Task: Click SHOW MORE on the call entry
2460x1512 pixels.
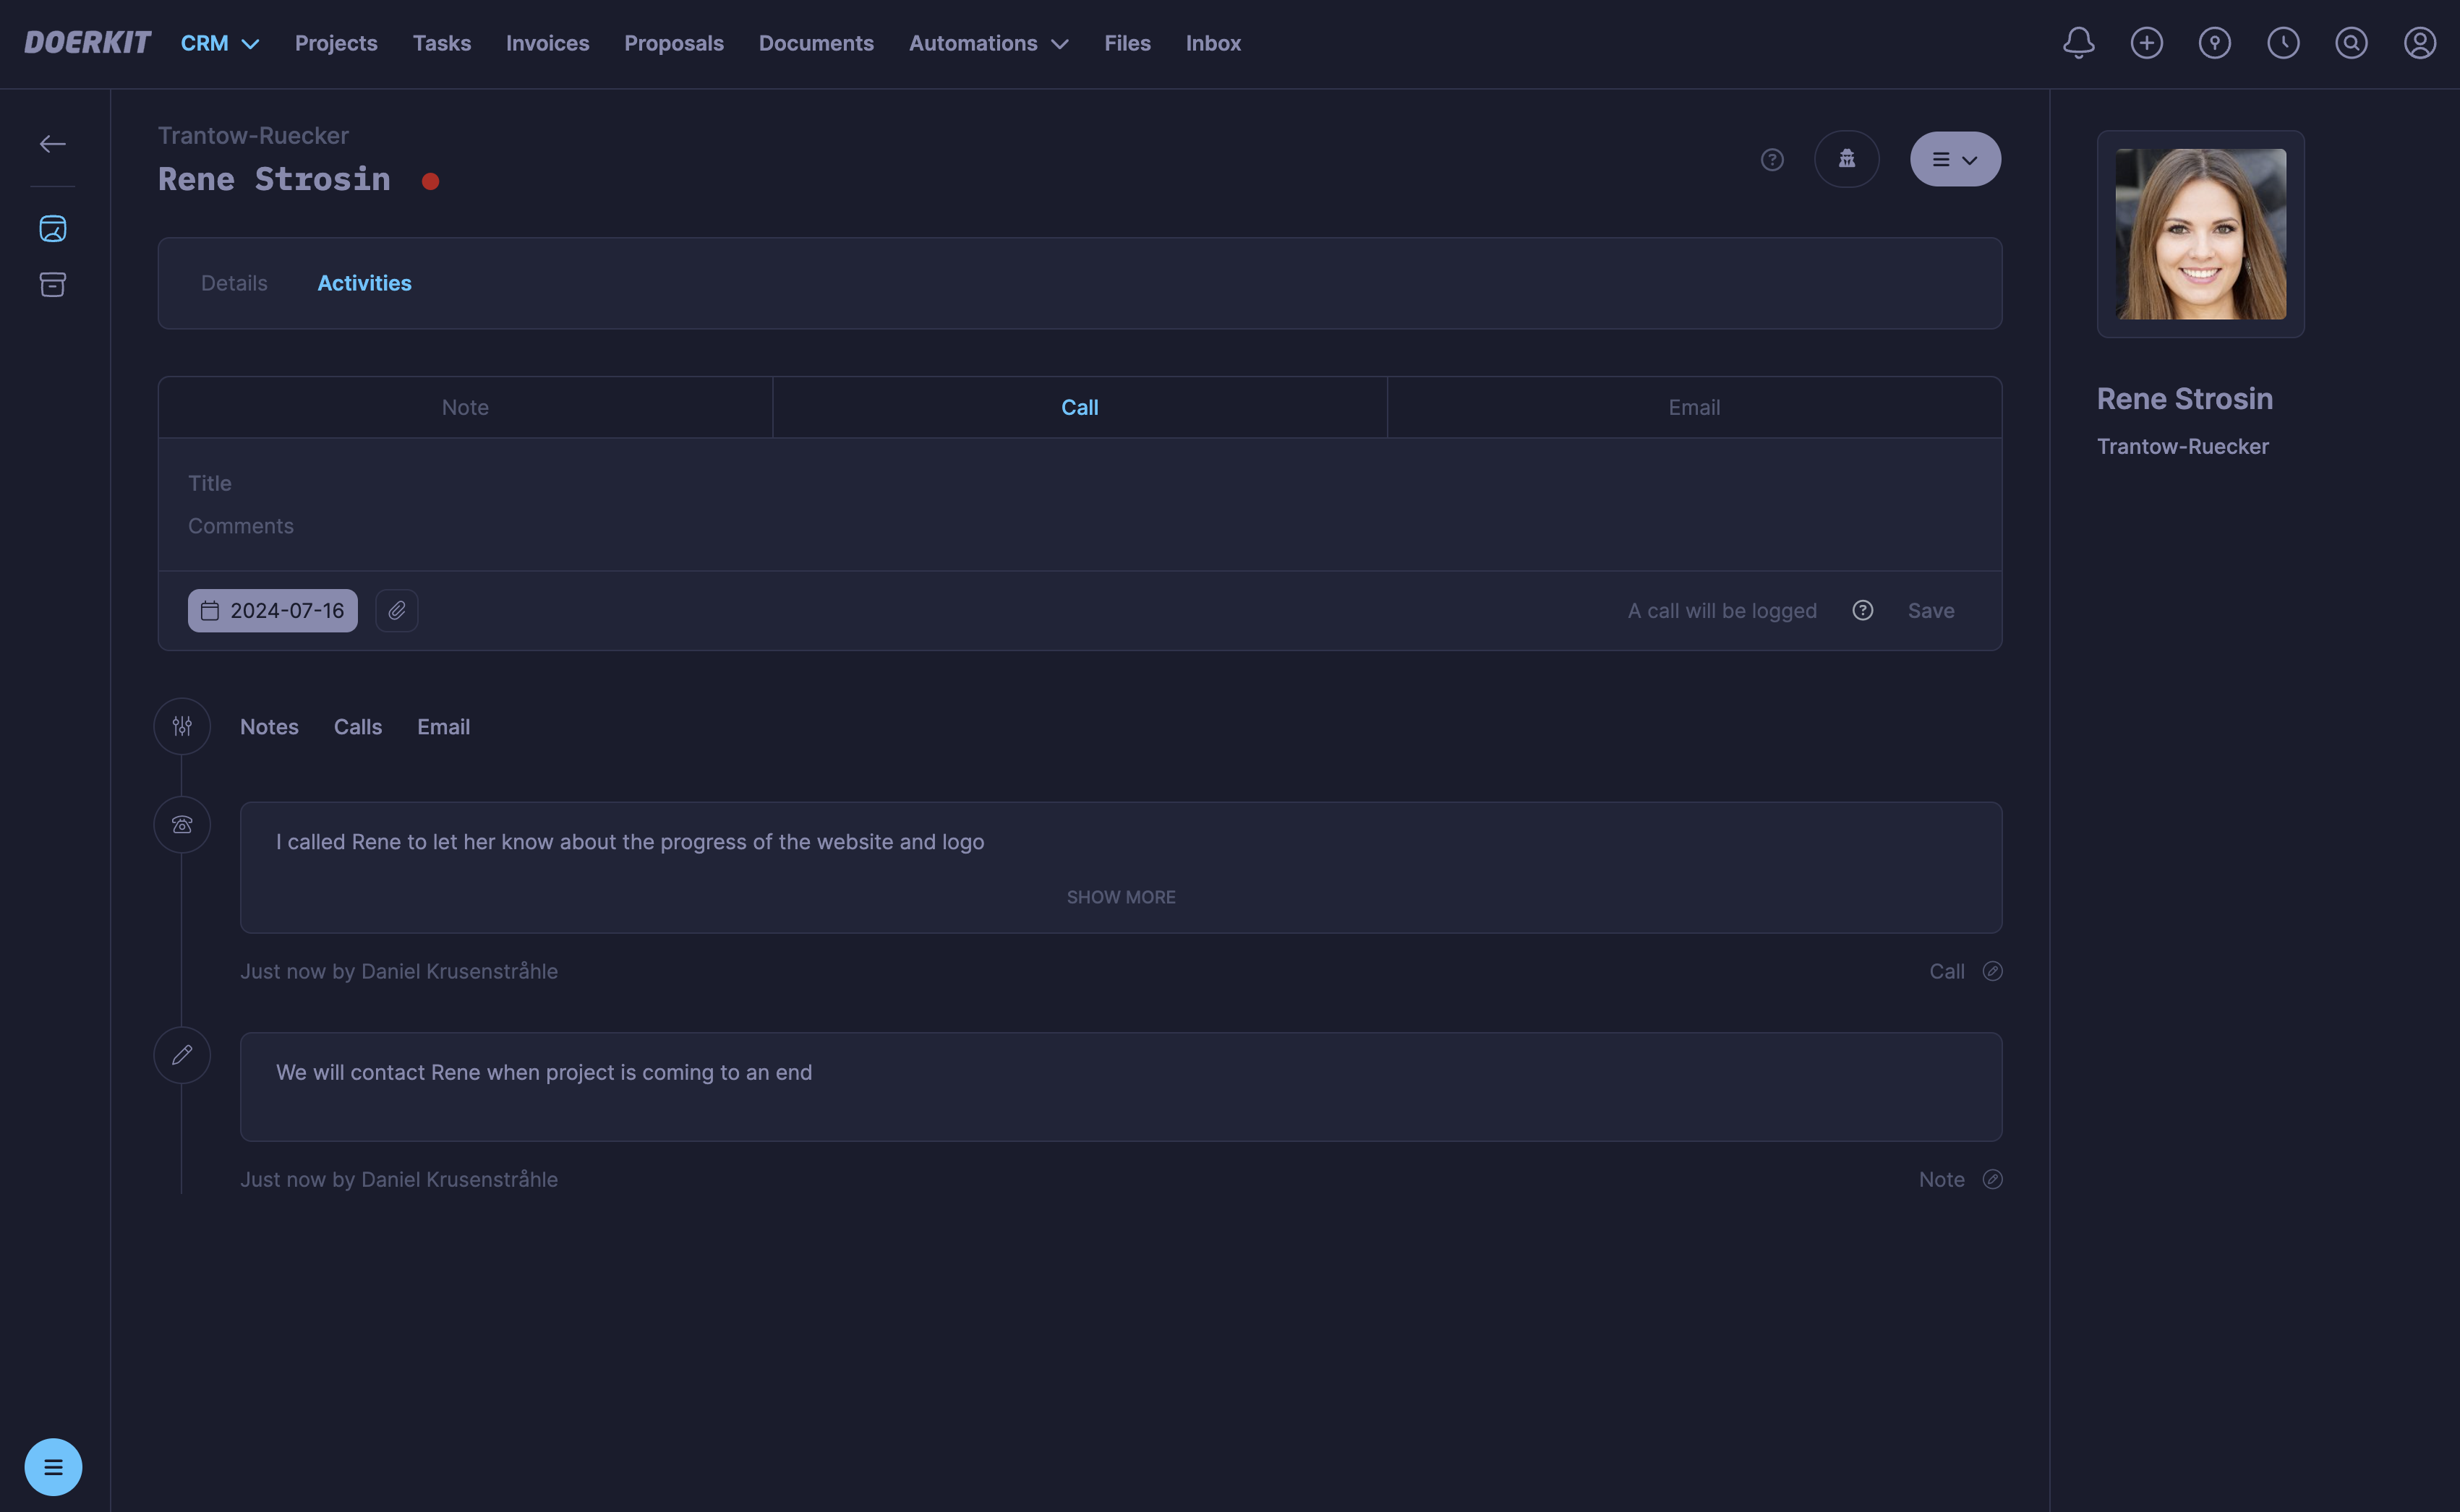Action: [x=1121, y=897]
